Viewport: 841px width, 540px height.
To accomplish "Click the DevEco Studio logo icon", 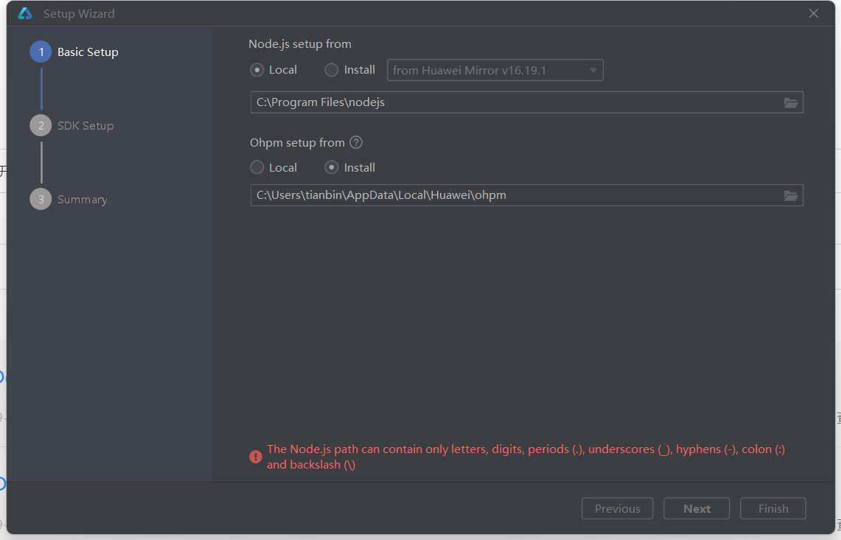I will (x=25, y=13).
